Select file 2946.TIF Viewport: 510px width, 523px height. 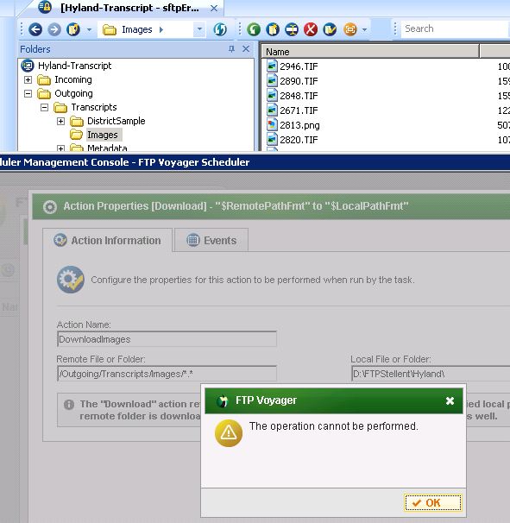tap(299, 66)
